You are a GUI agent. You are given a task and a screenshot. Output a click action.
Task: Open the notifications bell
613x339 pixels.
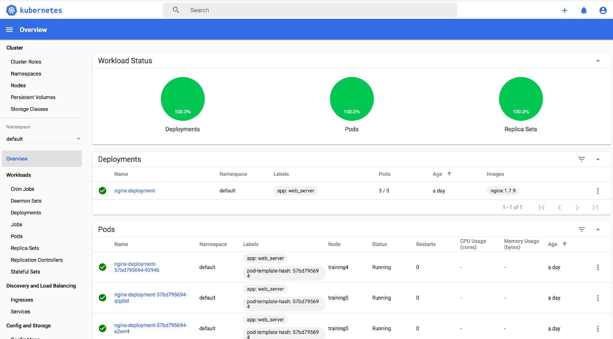pos(583,10)
